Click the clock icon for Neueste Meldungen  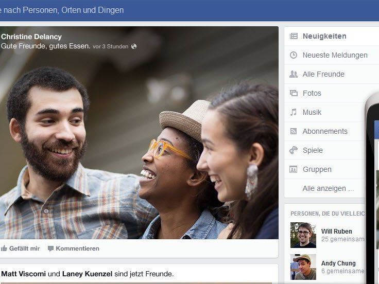coord(294,55)
